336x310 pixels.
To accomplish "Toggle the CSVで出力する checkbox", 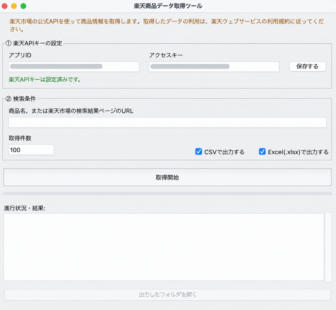I will coord(199,152).
